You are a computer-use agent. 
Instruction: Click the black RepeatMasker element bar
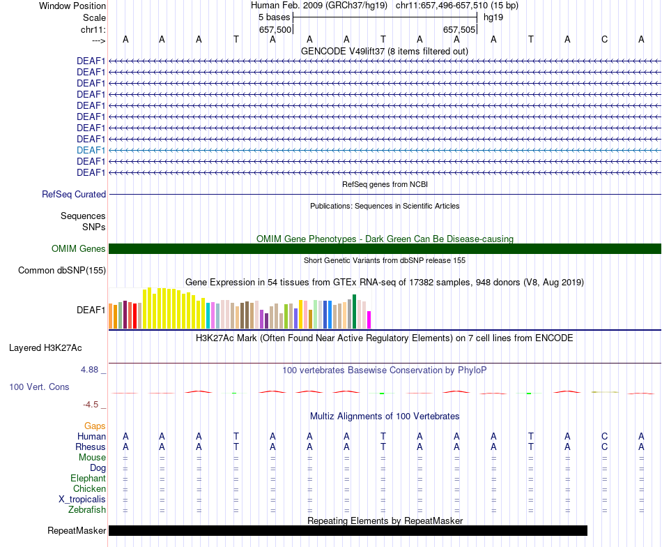[348, 530]
